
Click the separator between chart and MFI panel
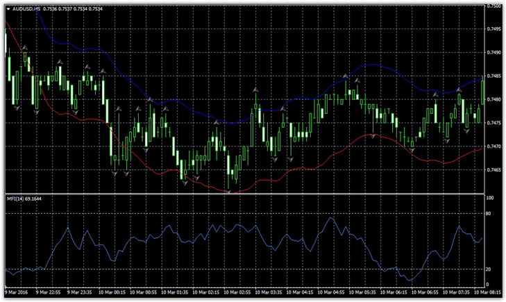243,194
